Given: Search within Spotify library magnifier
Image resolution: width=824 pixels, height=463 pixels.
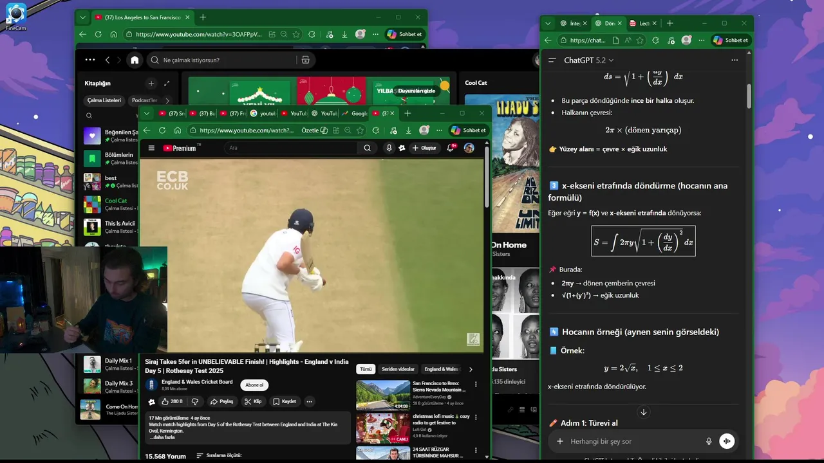Looking at the screenshot, I should tap(89, 116).
